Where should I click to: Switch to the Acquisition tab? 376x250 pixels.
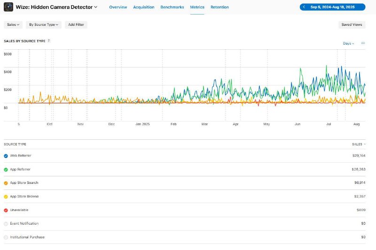click(144, 7)
